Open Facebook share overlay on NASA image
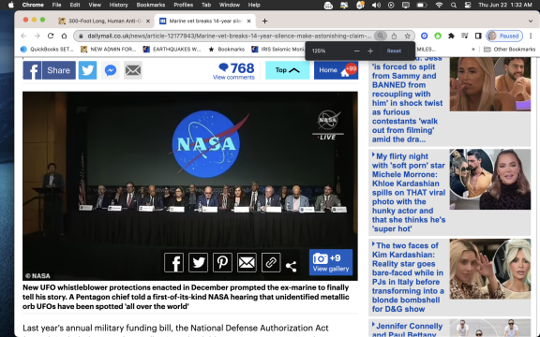Image resolution: width=540 pixels, height=337 pixels. (x=174, y=263)
